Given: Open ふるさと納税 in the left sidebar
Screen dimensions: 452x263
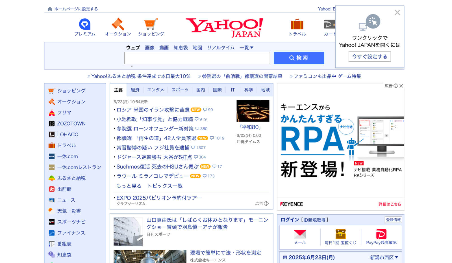Looking at the screenshot, I should tap(71, 178).
